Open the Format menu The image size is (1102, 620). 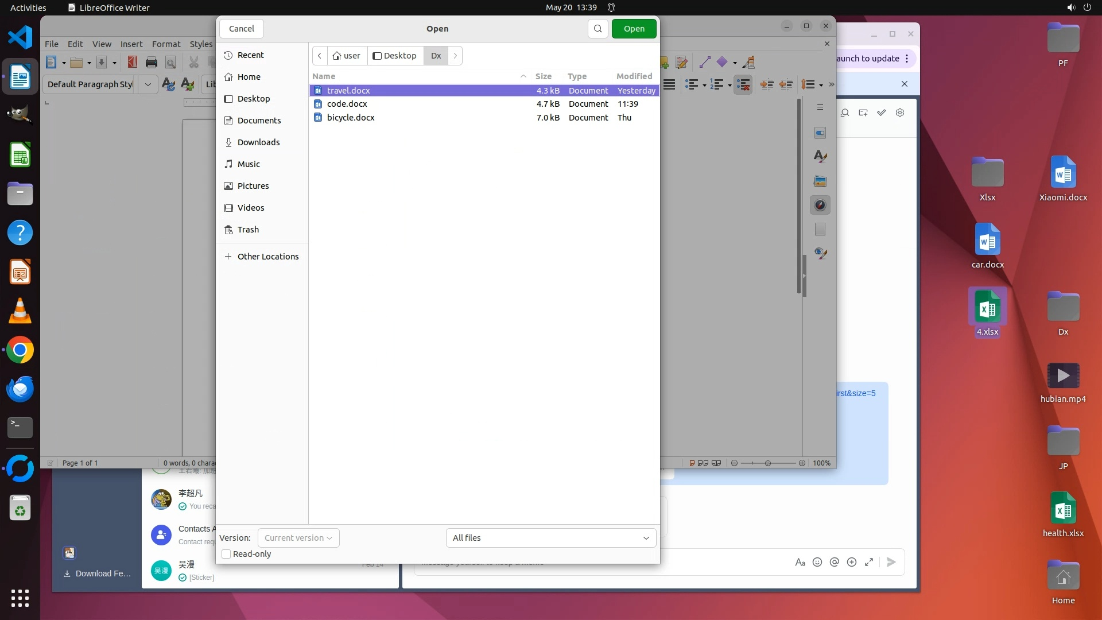pos(166,44)
